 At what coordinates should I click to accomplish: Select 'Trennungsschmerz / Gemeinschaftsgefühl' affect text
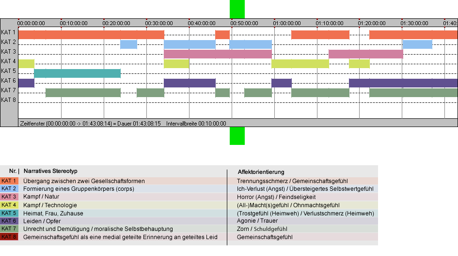pyautogui.click(x=292, y=181)
